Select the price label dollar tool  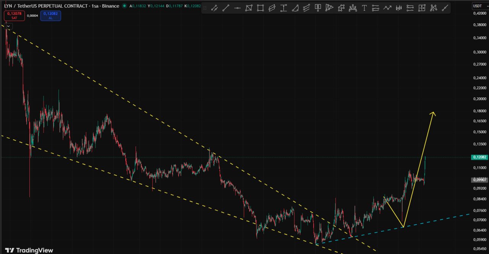(318, 8)
